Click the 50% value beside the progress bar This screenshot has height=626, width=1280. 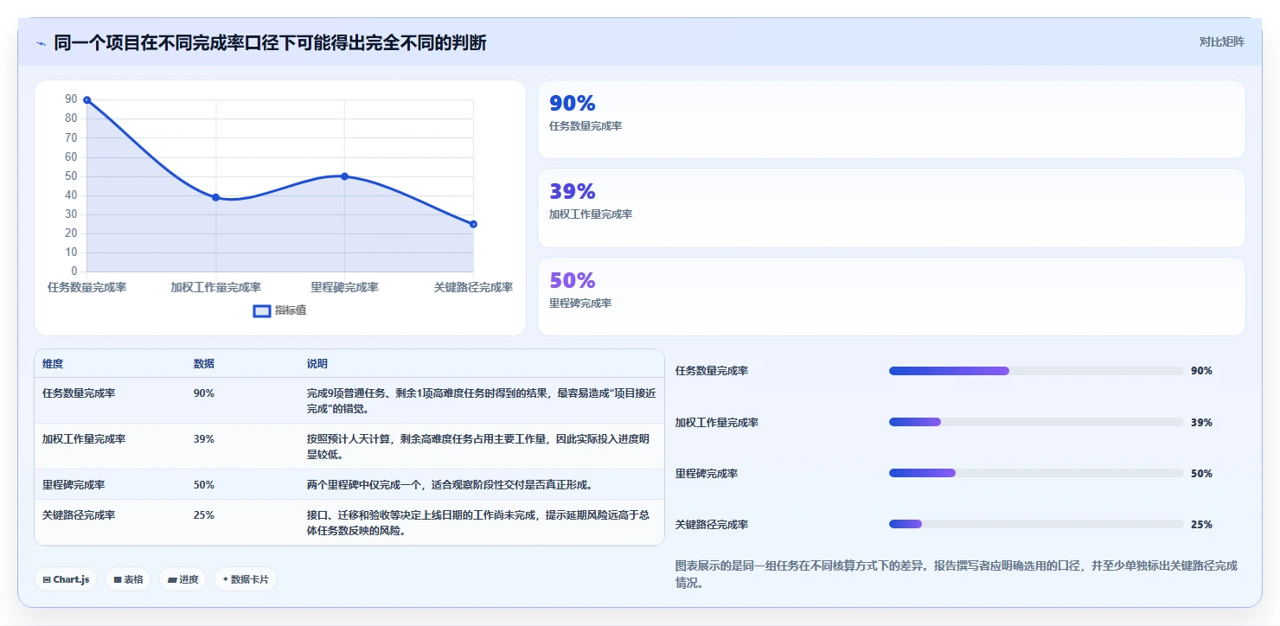click(1201, 474)
